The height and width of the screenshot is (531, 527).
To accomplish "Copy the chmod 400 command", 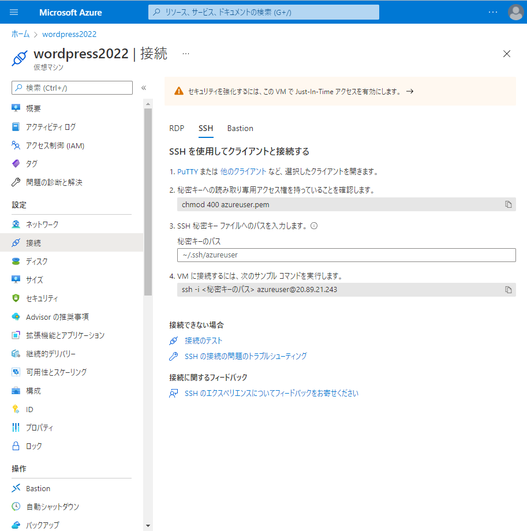I will 509,204.
